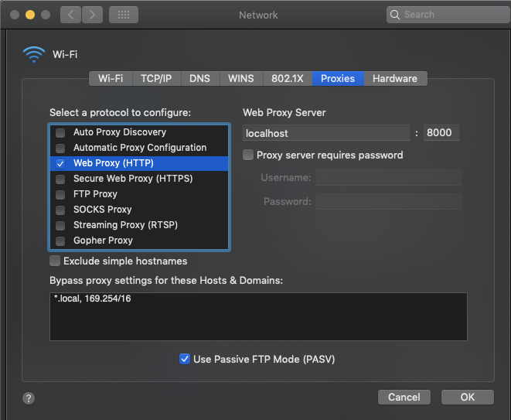The height and width of the screenshot is (420, 511).
Task: Enable SOCKS Proxy checkbox
Action: click(x=60, y=210)
